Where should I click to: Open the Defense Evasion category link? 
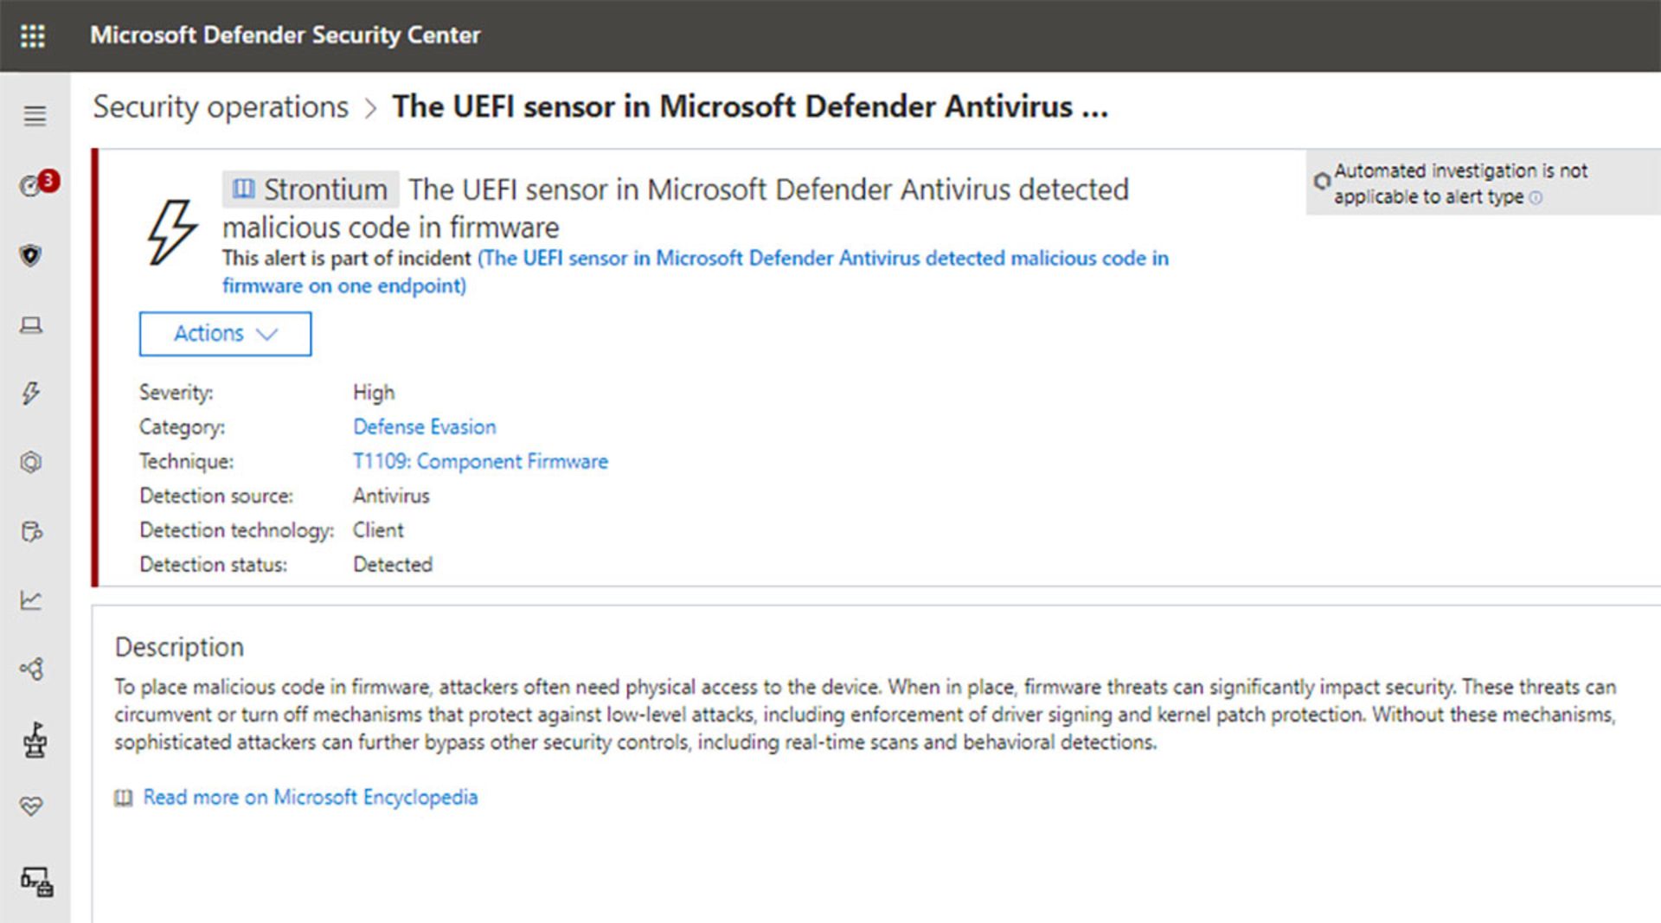tap(424, 426)
